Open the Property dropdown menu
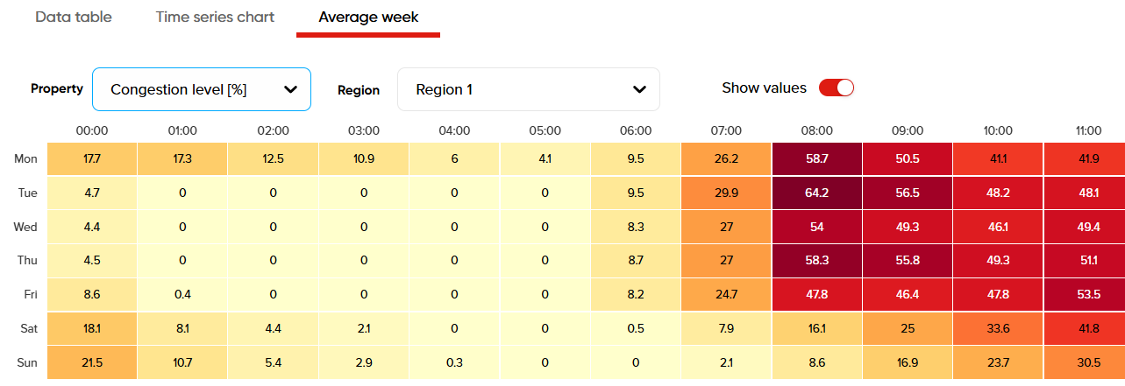The height and width of the screenshot is (386, 1125). click(x=201, y=89)
